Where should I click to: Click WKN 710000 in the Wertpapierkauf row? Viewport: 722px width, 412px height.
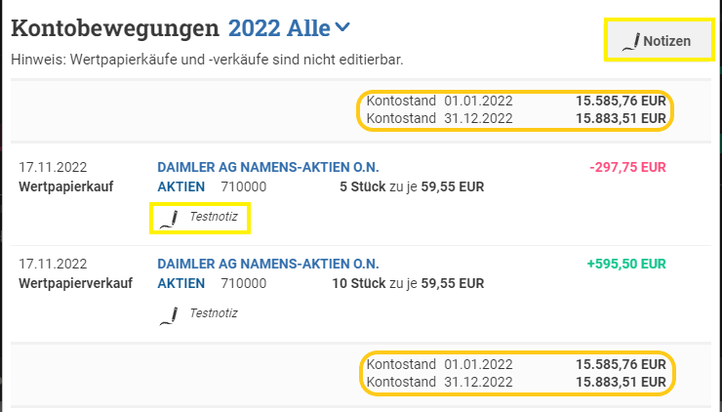click(244, 186)
